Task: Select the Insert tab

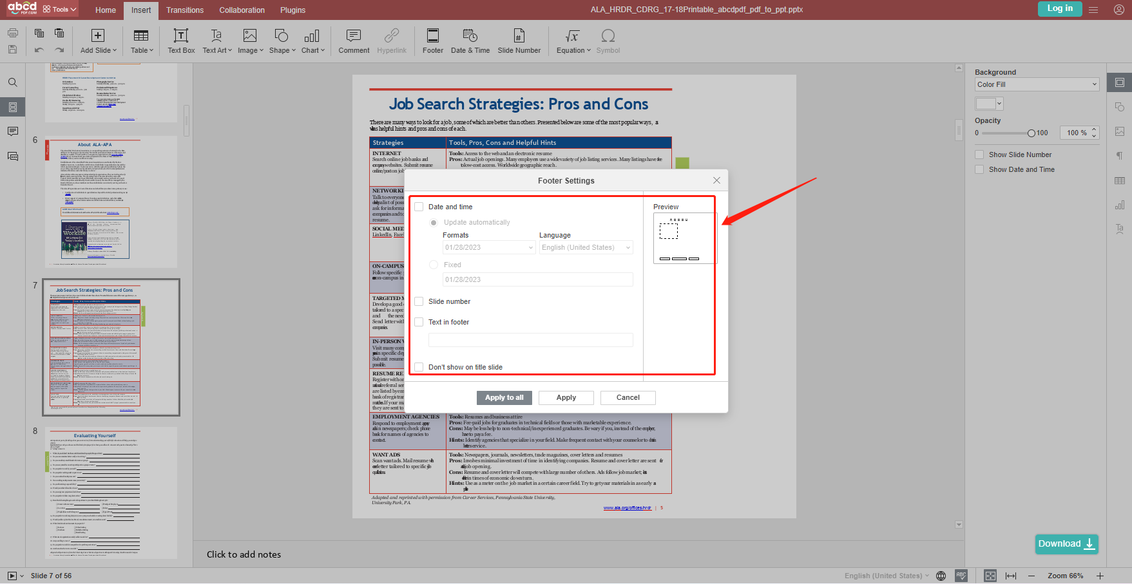Action: tap(141, 10)
